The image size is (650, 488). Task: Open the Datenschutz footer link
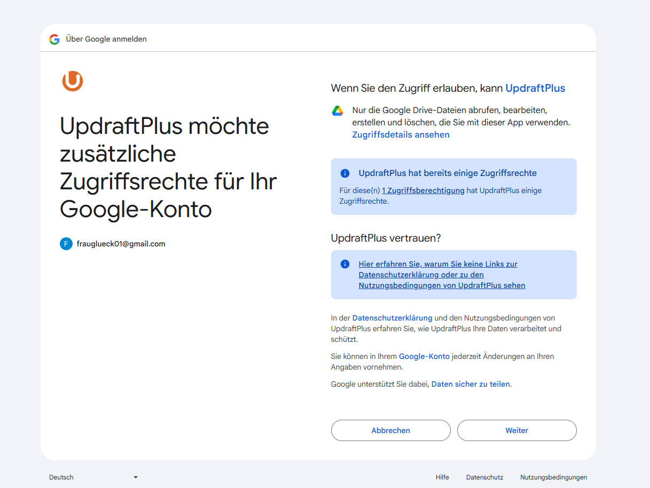click(x=484, y=477)
